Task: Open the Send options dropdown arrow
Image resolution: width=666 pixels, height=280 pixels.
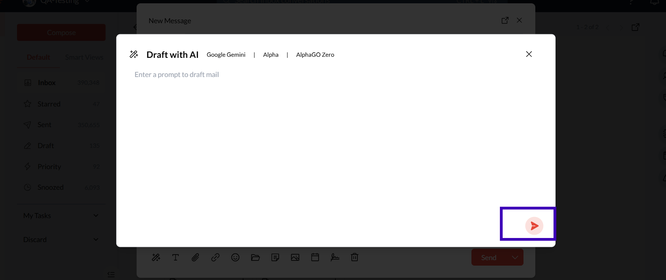Action: pos(515,258)
